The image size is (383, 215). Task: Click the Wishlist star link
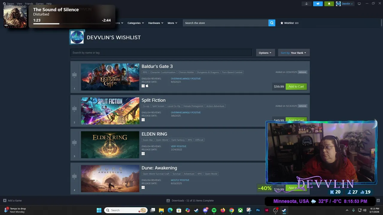point(289,23)
